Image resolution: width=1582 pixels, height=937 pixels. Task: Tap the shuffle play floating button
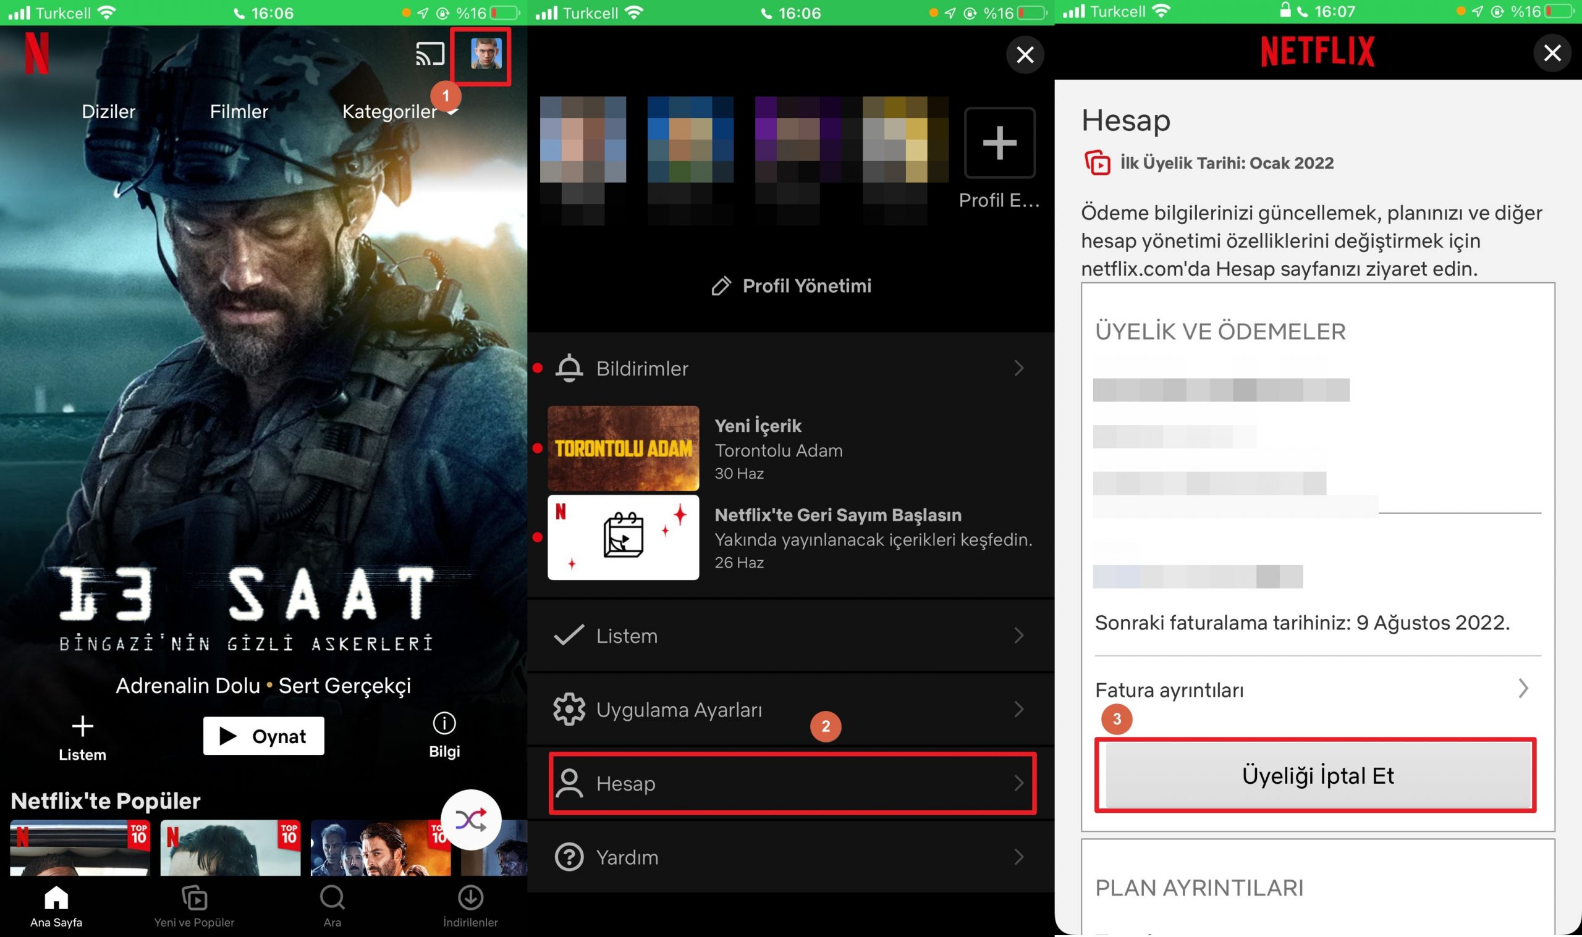(x=470, y=820)
